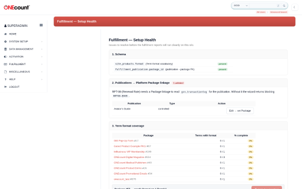Click the % complete column header

click(241, 135)
